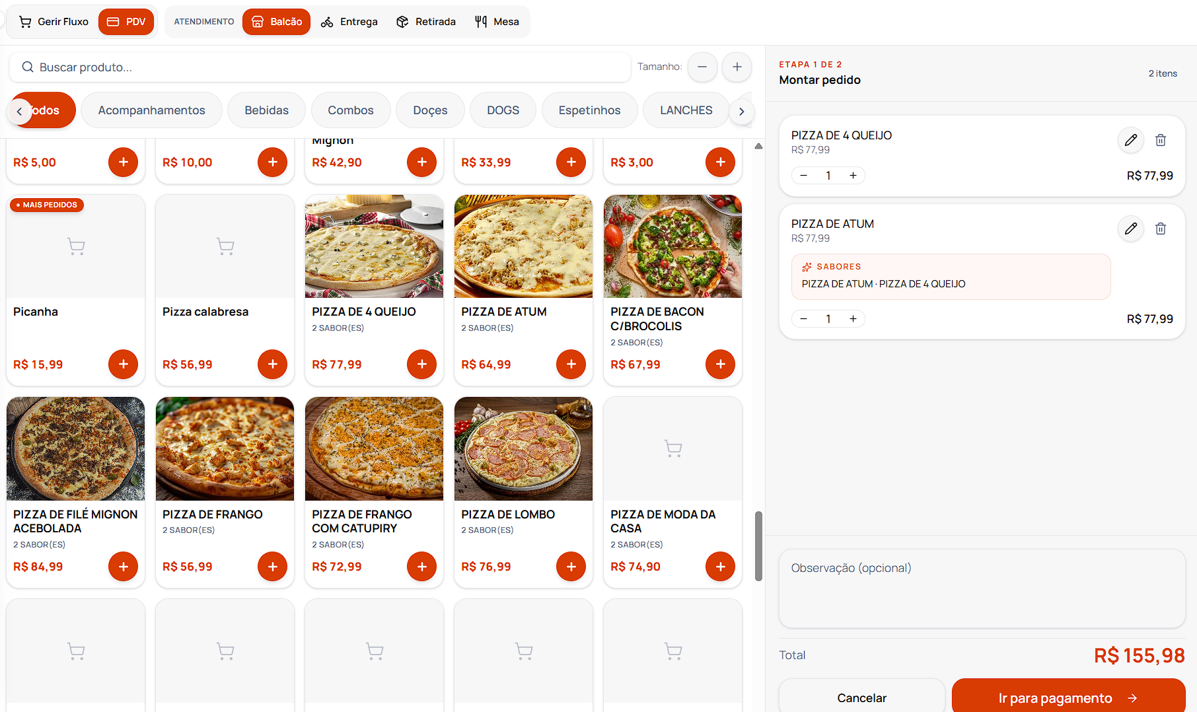Image resolution: width=1197 pixels, height=712 pixels.
Task: Add PIZZA DE LOMBO to the order
Action: [x=571, y=566]
